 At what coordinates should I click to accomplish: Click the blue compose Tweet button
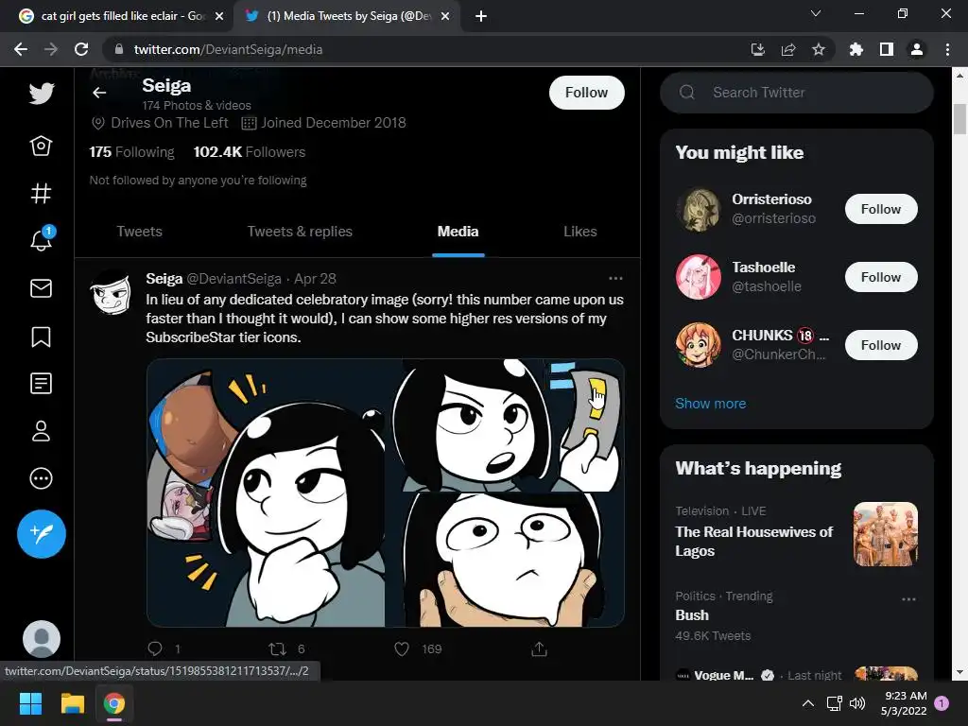[x=42, y=534]
